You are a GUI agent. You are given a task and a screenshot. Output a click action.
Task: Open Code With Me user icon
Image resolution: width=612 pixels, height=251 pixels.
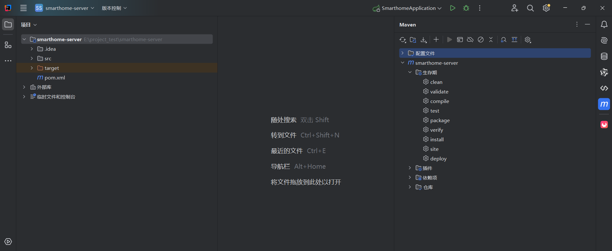pyautogui.click(x=514, y=8)
